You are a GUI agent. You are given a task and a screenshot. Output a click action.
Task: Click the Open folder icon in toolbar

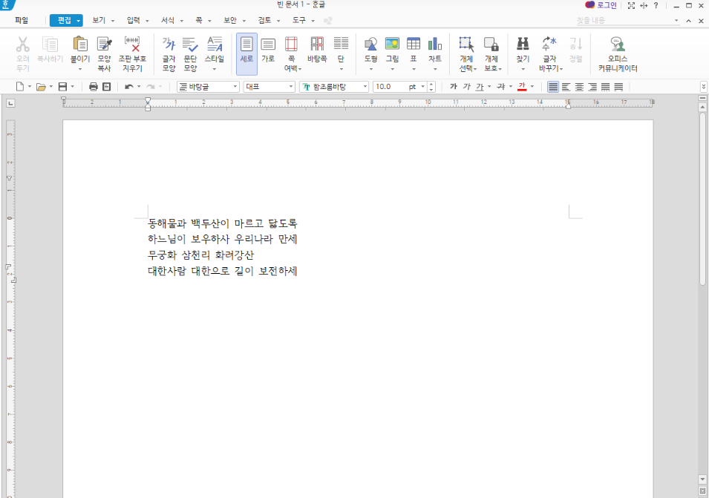[41, 87]
